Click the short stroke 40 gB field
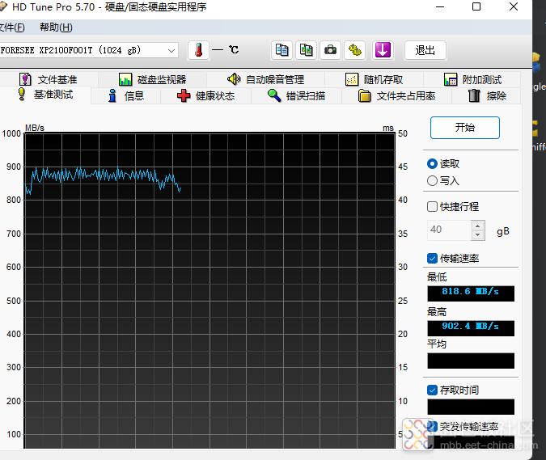Image resolution: width=546 pixels, height=460 pixels. coord(450,230)
